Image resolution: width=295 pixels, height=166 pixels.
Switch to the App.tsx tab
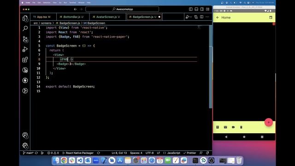(43, 17)
